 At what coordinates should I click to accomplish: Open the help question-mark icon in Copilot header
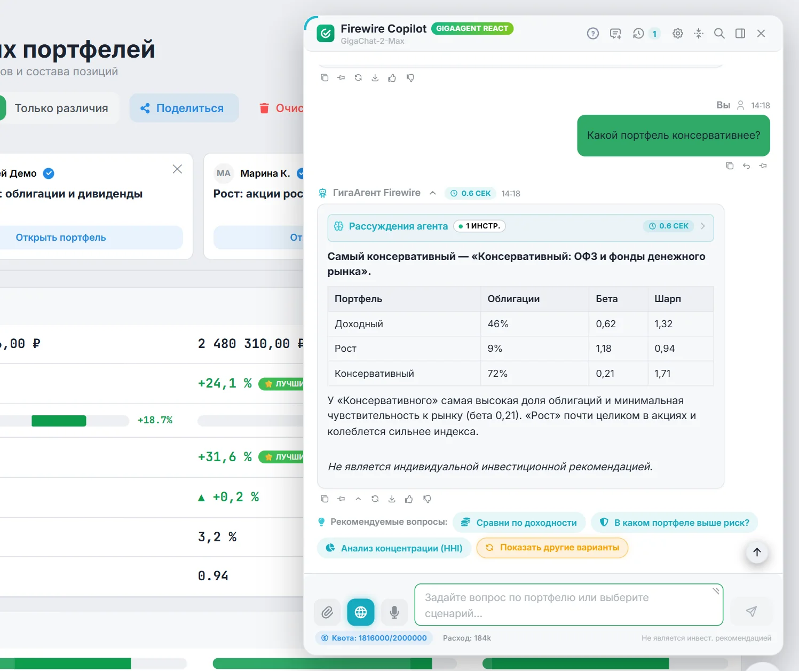(x=592, y=34)
